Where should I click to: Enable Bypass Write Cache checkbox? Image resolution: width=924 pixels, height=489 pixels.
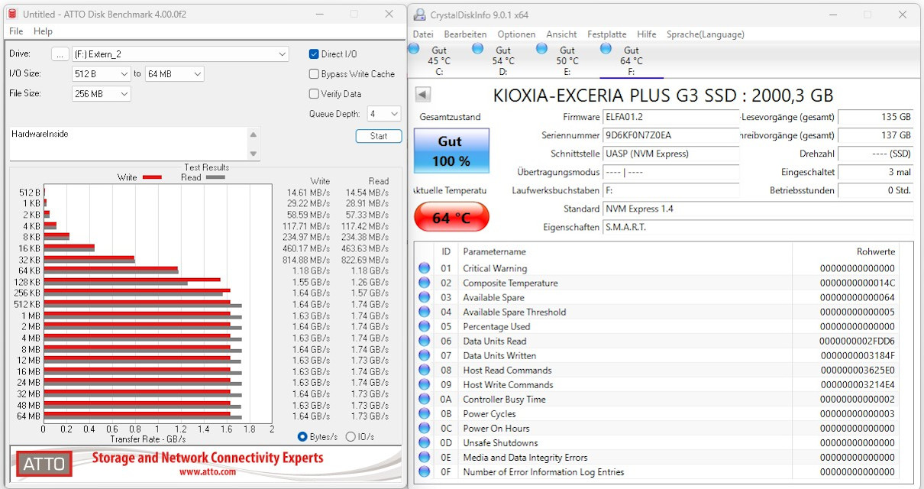(x=314, y=74)
